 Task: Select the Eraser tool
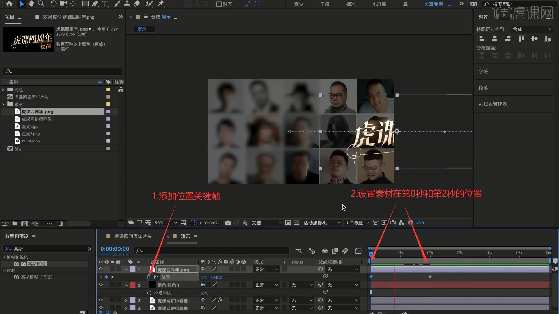click(137, 4)
